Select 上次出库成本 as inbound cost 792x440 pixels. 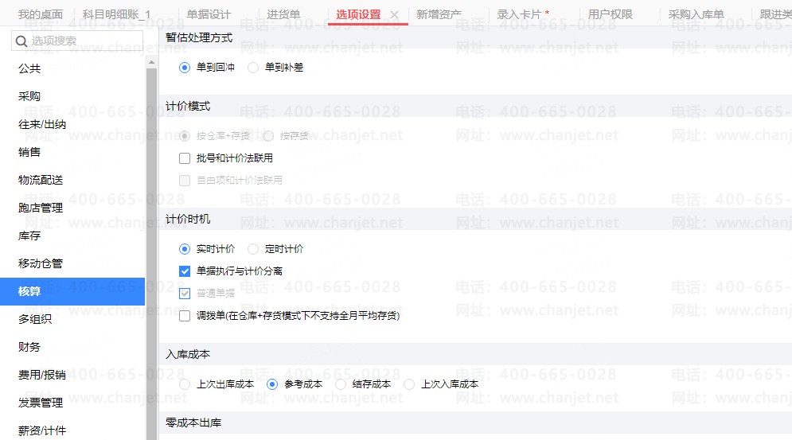pyautogui.click(x=185, y=384)
